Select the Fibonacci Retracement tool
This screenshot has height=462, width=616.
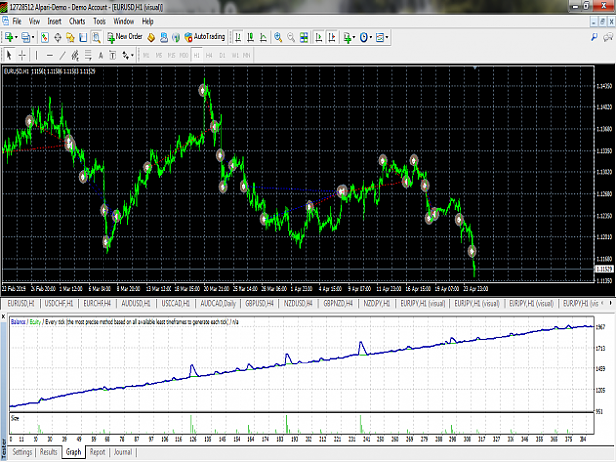point(88,56)
